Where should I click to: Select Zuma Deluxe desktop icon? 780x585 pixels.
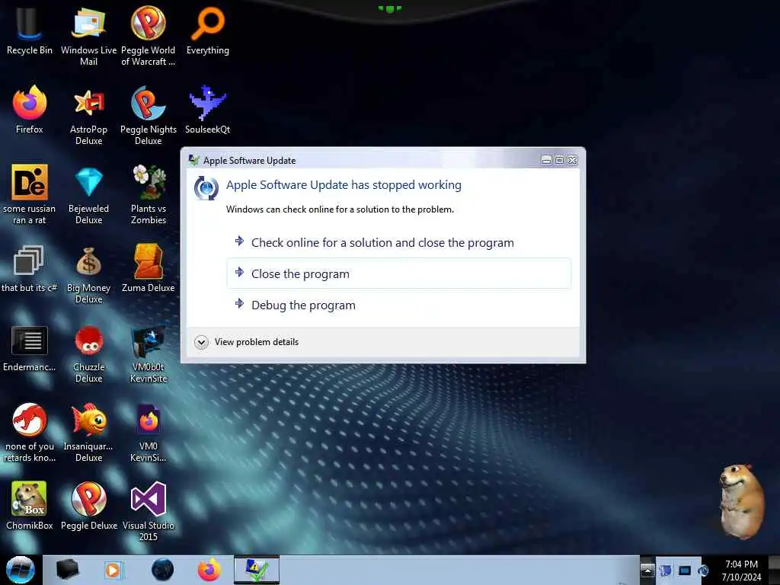coord(149,269)
